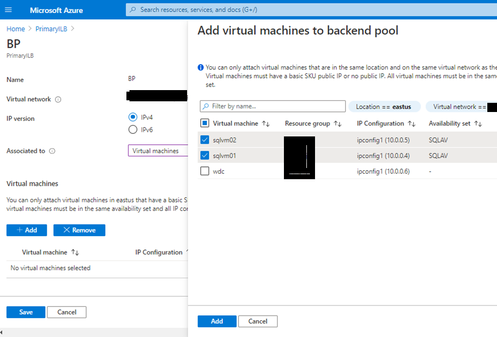Click the Resource group column header
Viewport: 497px width, 337px height.
(307, 123)
